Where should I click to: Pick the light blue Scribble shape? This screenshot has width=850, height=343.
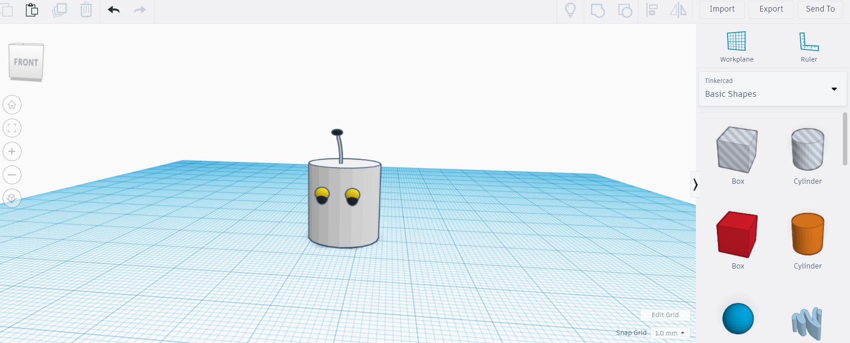(807, 323)
